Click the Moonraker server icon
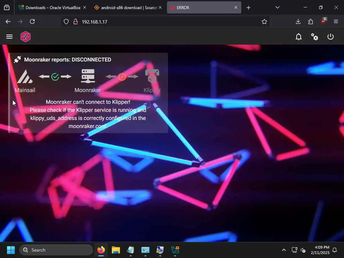This screenshot has height=258, width=344. pyautogui.click(x=88, y=76)
